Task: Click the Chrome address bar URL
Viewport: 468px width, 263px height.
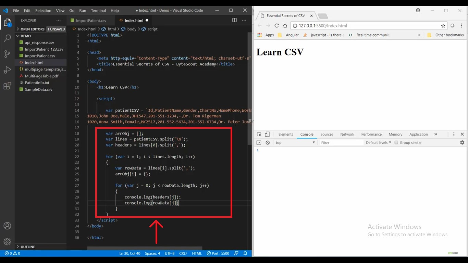Action: [x=323, y=26]
